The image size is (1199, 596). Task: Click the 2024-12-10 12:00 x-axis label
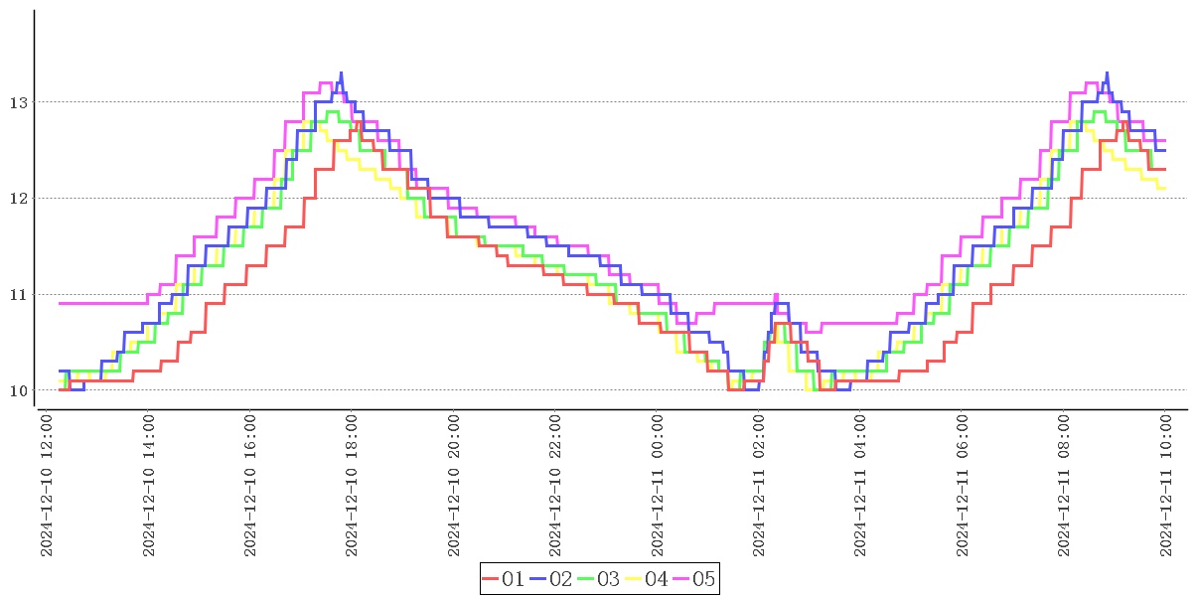pos(46,486)
